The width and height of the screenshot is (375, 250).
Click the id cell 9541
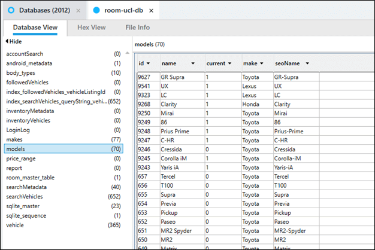coord(149,86)
